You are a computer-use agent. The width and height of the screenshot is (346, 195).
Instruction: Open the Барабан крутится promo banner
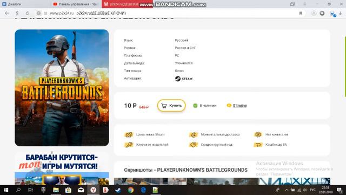click(62, 168)
